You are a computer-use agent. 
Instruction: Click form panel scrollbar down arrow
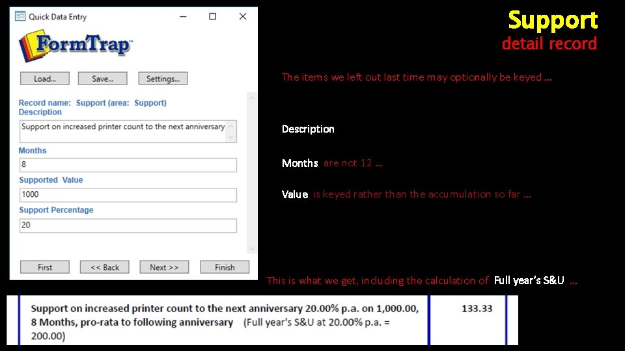[252, 249]
